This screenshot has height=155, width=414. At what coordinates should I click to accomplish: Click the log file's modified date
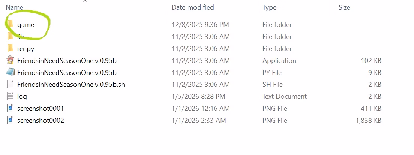click(198, 97)
